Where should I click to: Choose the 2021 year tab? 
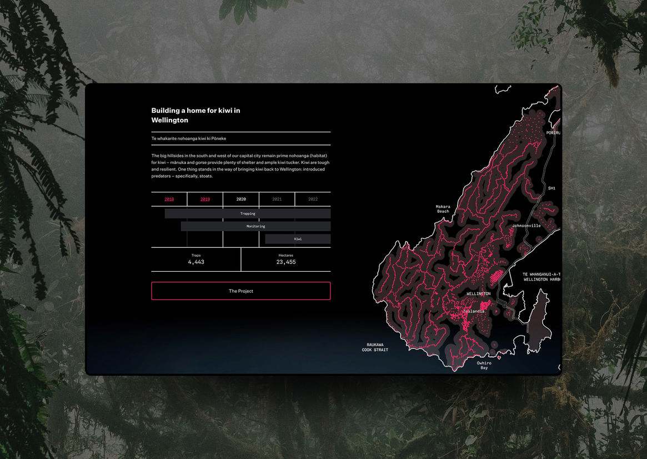pyautogui.click(x=277, y=199)
